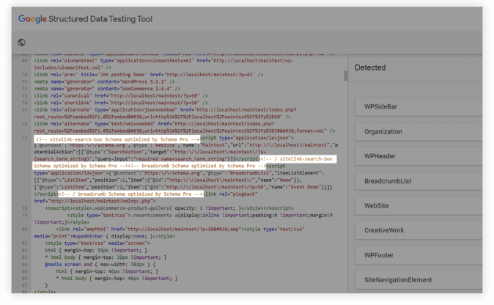Click line number 77 in the gutter
Image resolution: width=494 pixels, height=305 pixels.
25,138
